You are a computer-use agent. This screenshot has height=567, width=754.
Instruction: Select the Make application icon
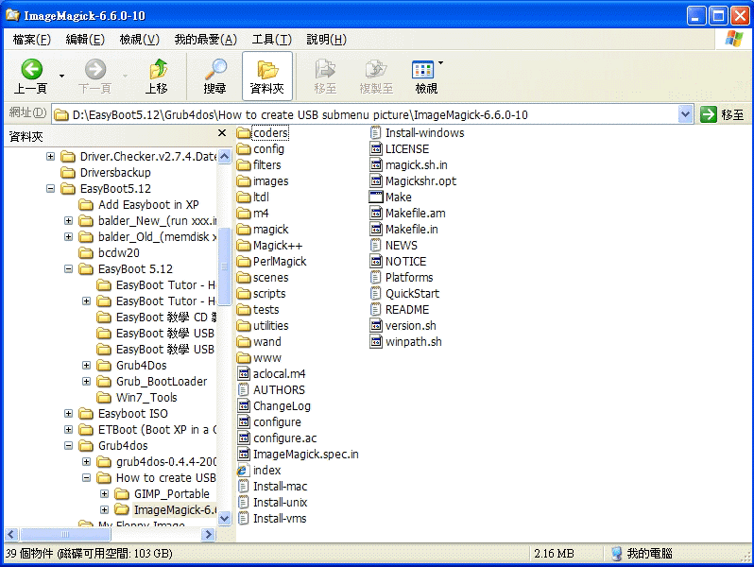pos(376,198)
